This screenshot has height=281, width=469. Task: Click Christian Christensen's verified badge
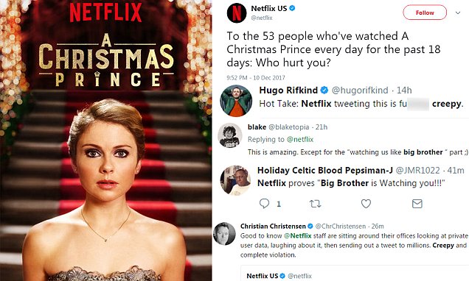coord(310,226)
